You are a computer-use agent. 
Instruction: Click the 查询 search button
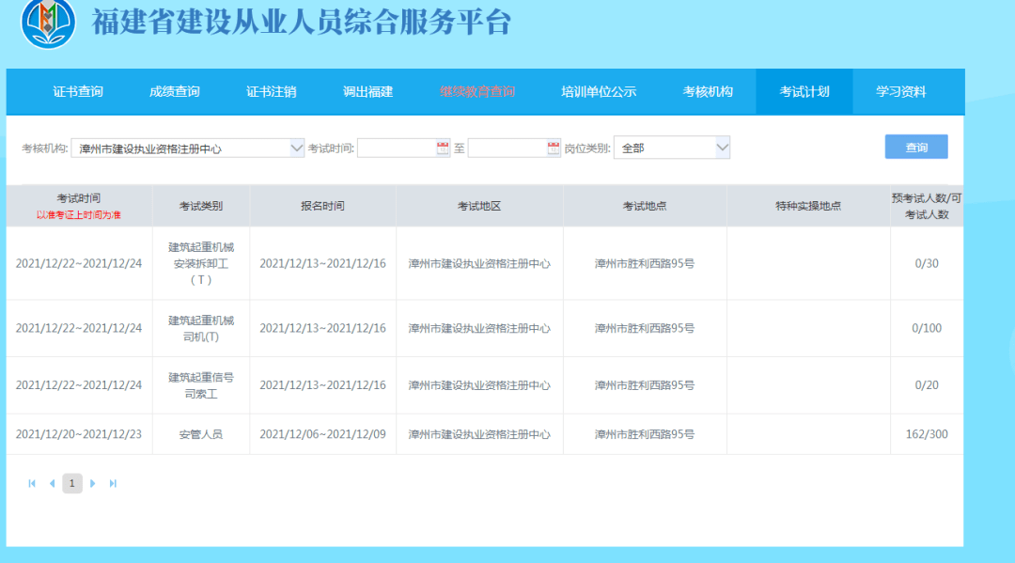(x=916, y=147)
